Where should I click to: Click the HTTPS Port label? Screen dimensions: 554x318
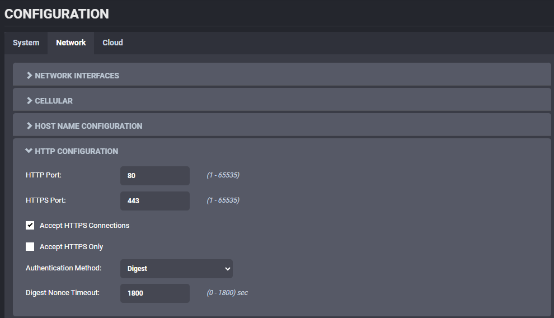[45, 200]
